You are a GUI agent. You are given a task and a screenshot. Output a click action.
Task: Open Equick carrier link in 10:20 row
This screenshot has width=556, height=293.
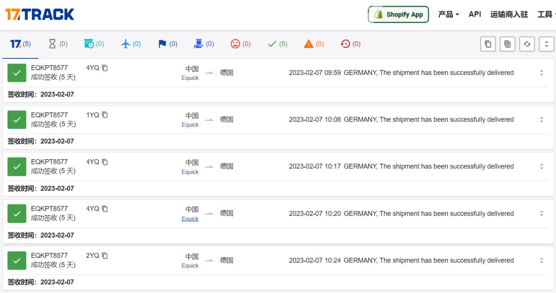point(190,219)
